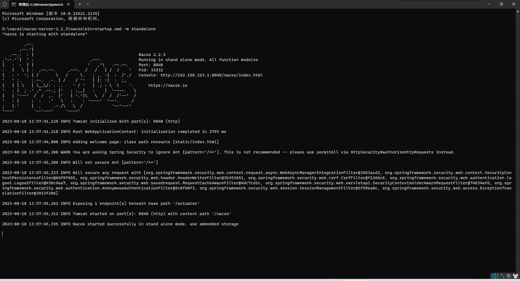Open a new terminal tab
Screen dimensions: 520x281
[x=80, y=4]
